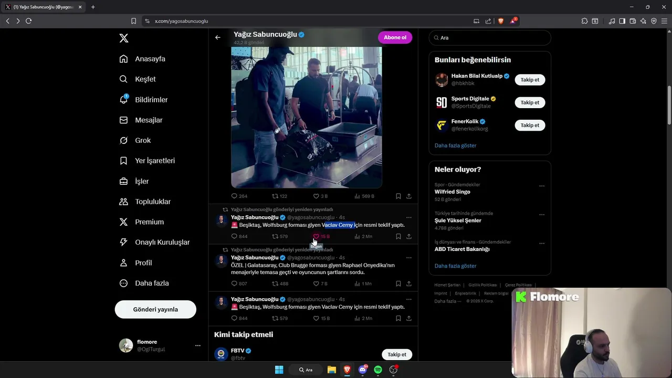Screen dimensions: 672x378
Task: Click Gönderi yayınla button
Action: (155, 309)
